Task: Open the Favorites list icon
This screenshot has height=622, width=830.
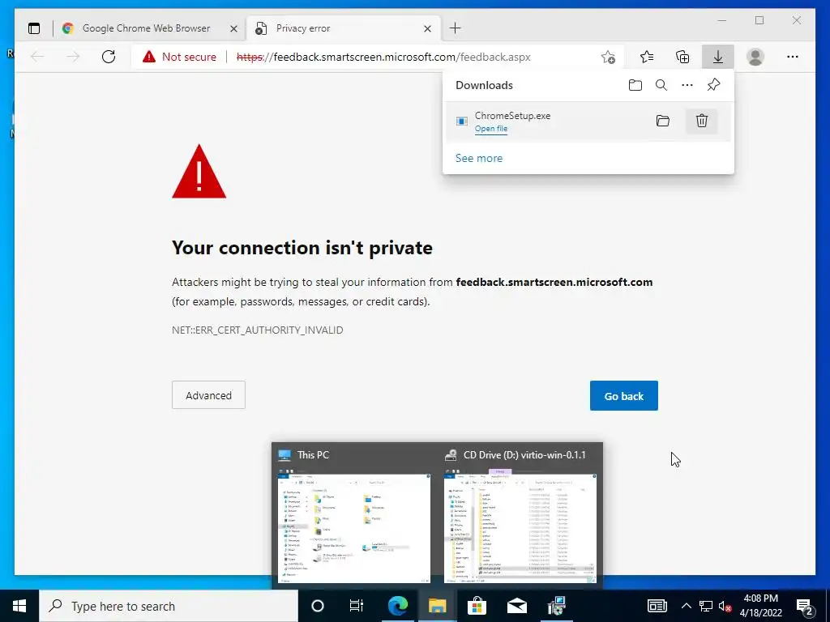Action: point(646,57)
